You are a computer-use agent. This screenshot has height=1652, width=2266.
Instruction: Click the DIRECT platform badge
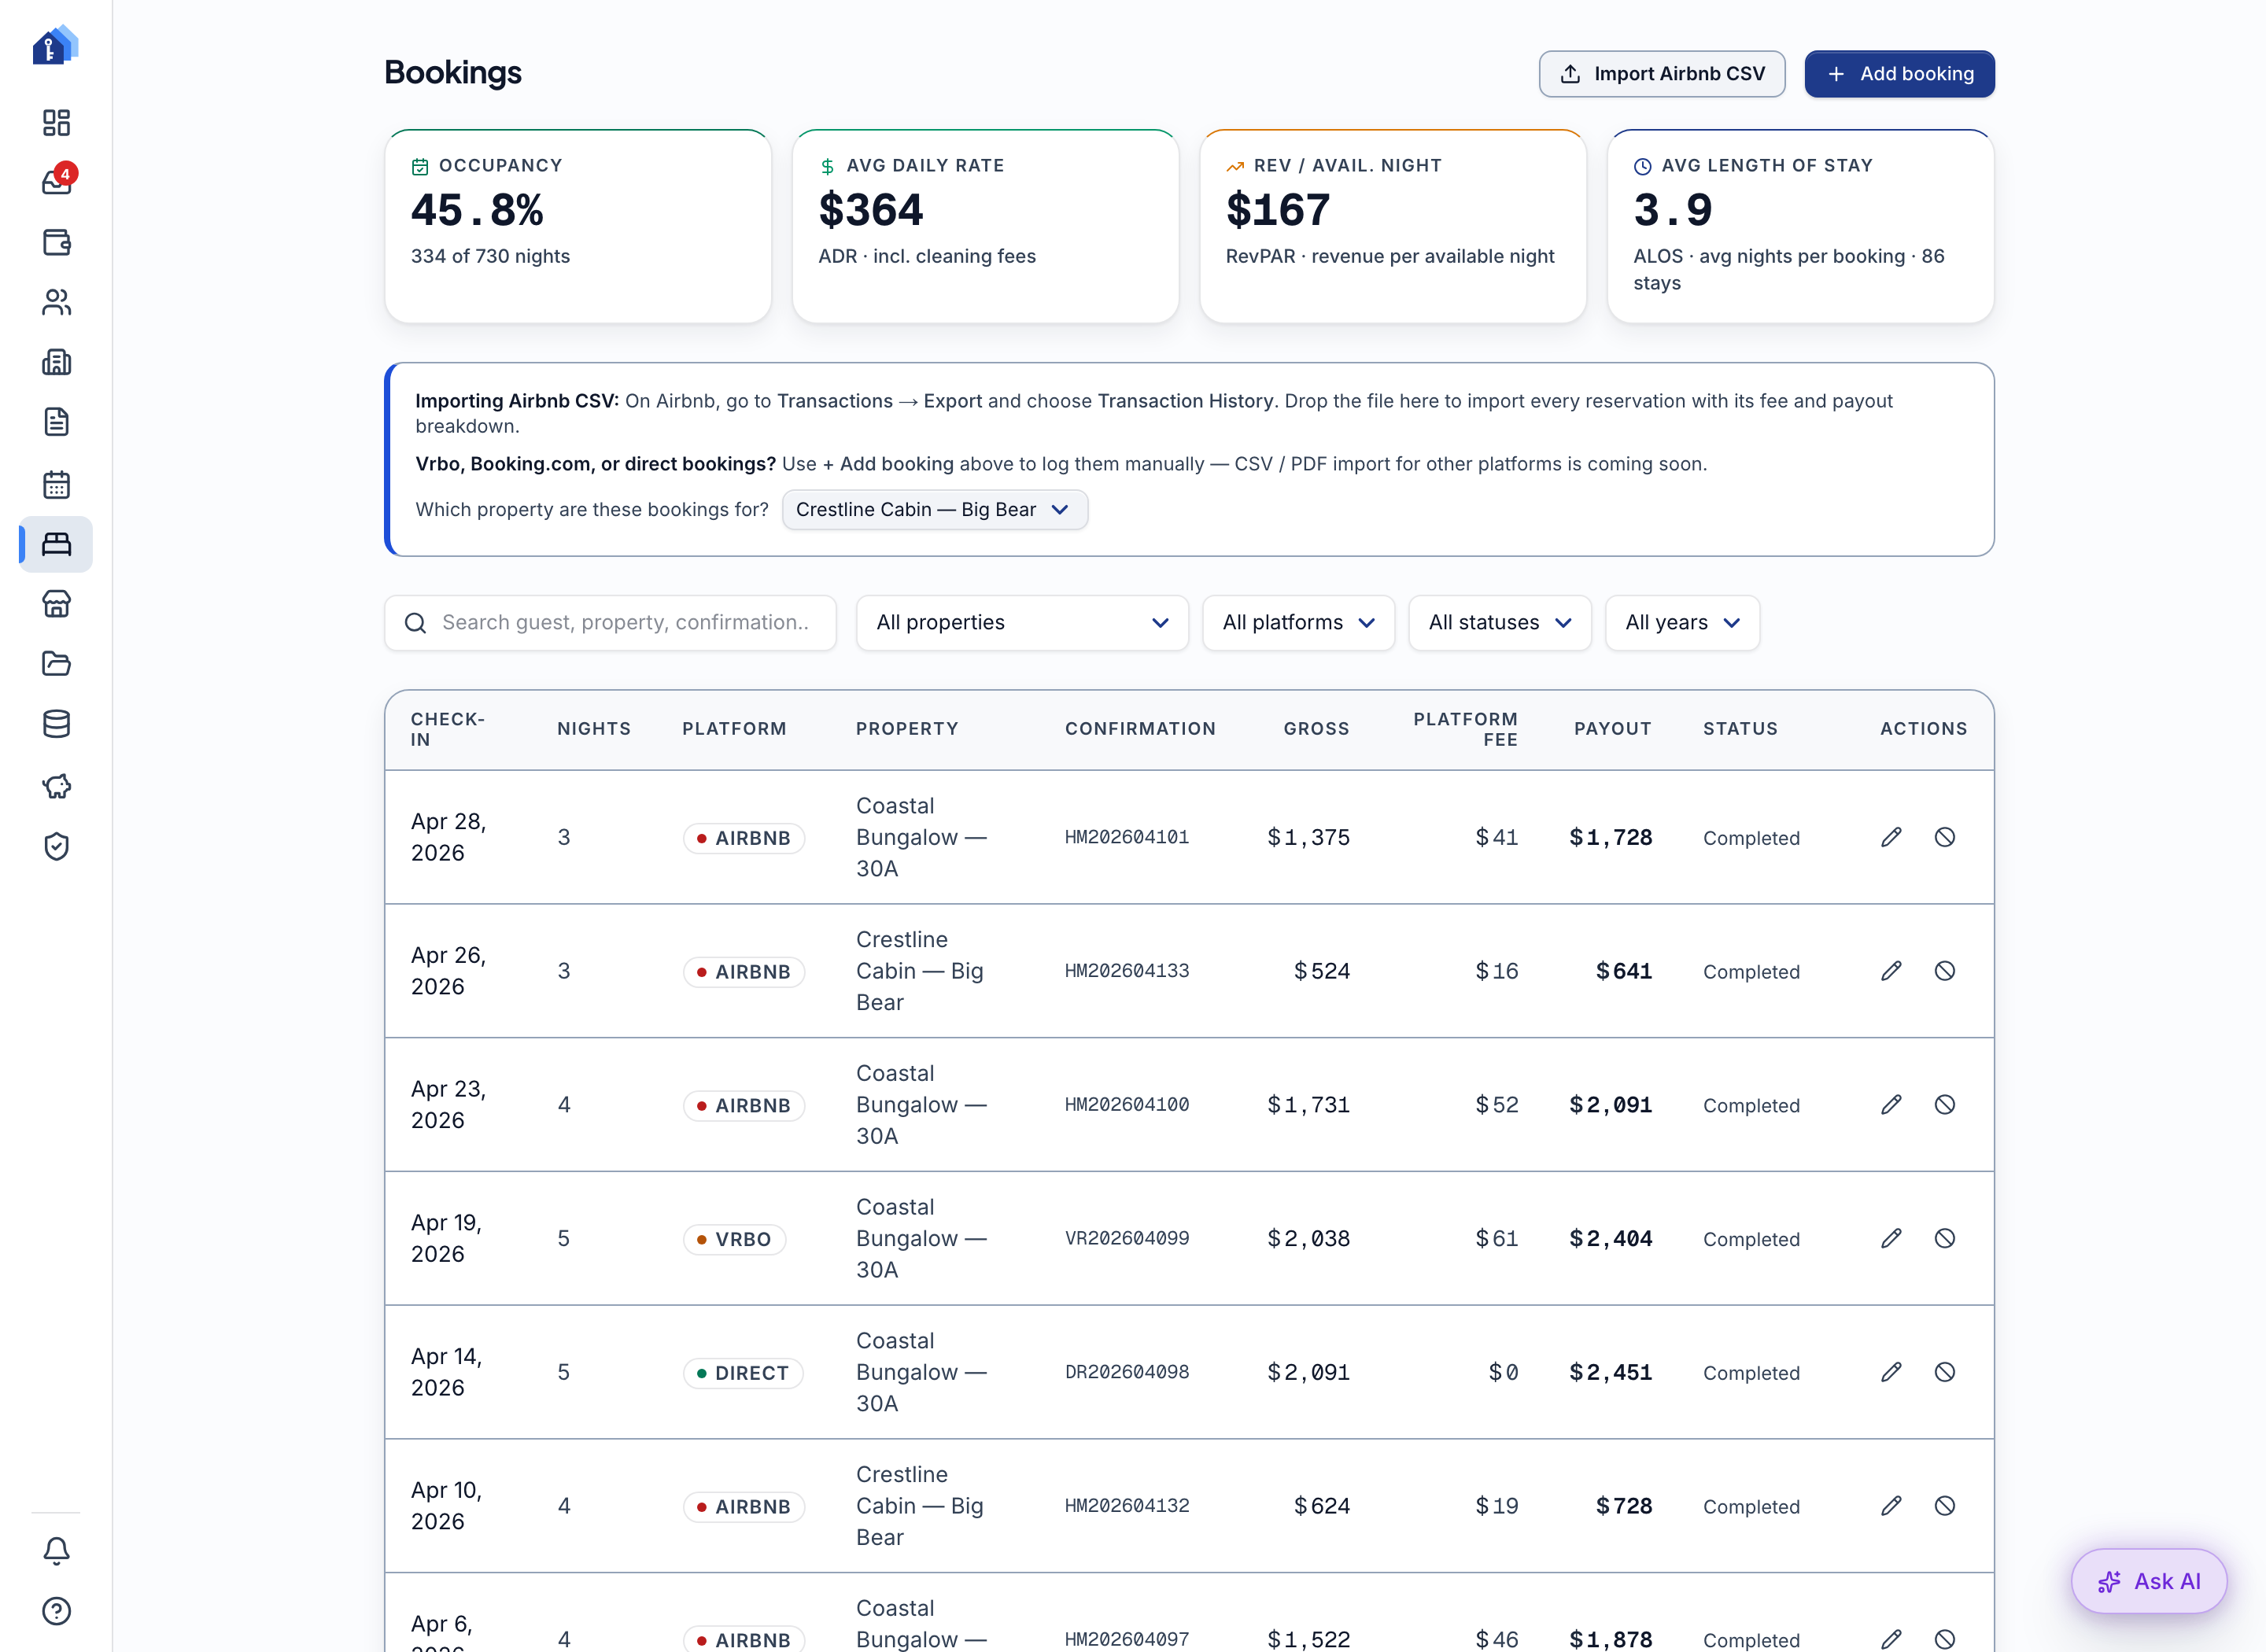point(743,1373)
